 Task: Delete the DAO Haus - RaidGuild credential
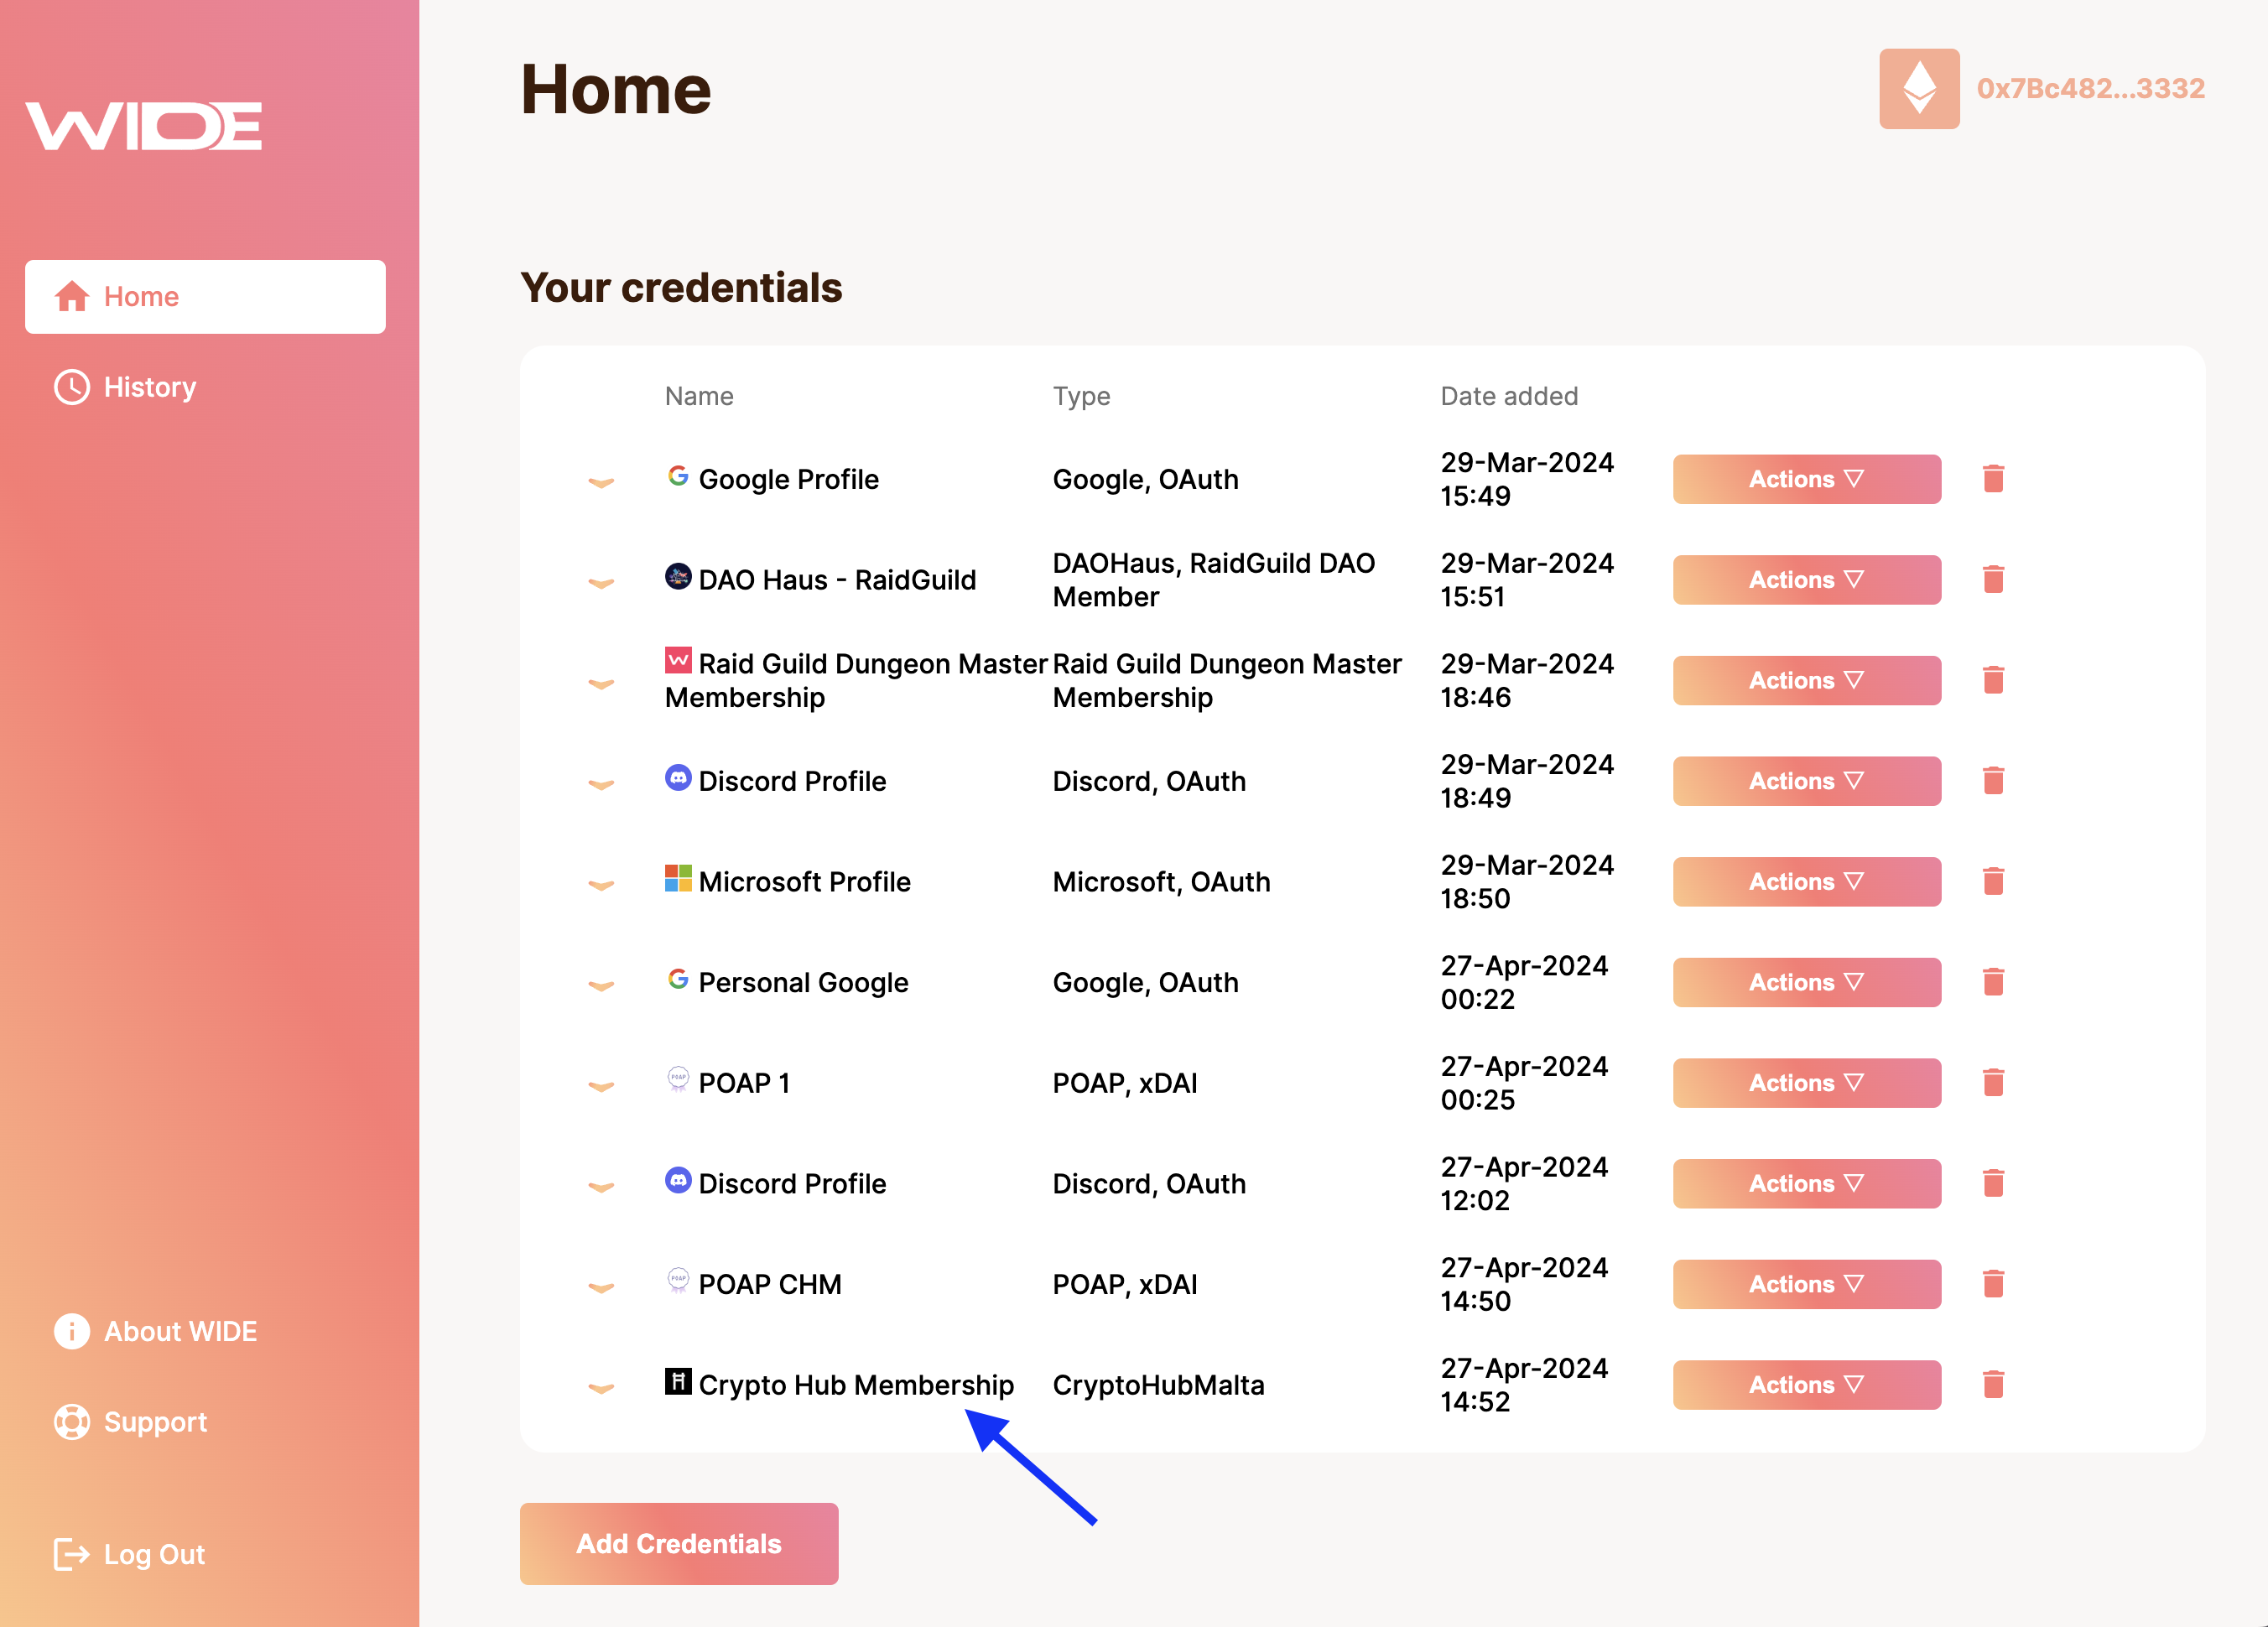click(x=1993, y=580)
